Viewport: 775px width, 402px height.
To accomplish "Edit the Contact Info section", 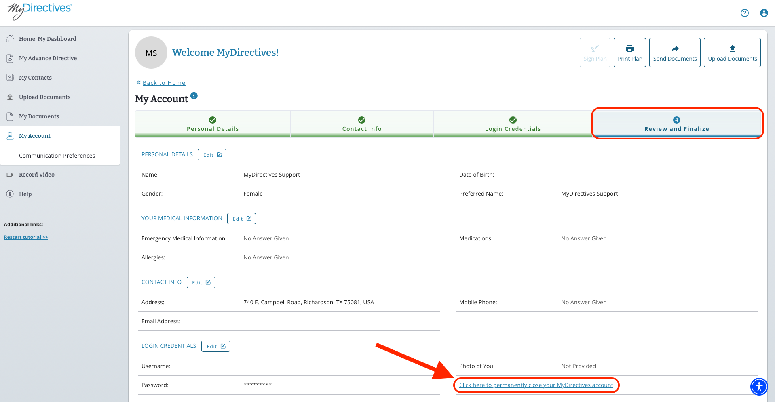I will pyautogui.click(x=201, y=282).
